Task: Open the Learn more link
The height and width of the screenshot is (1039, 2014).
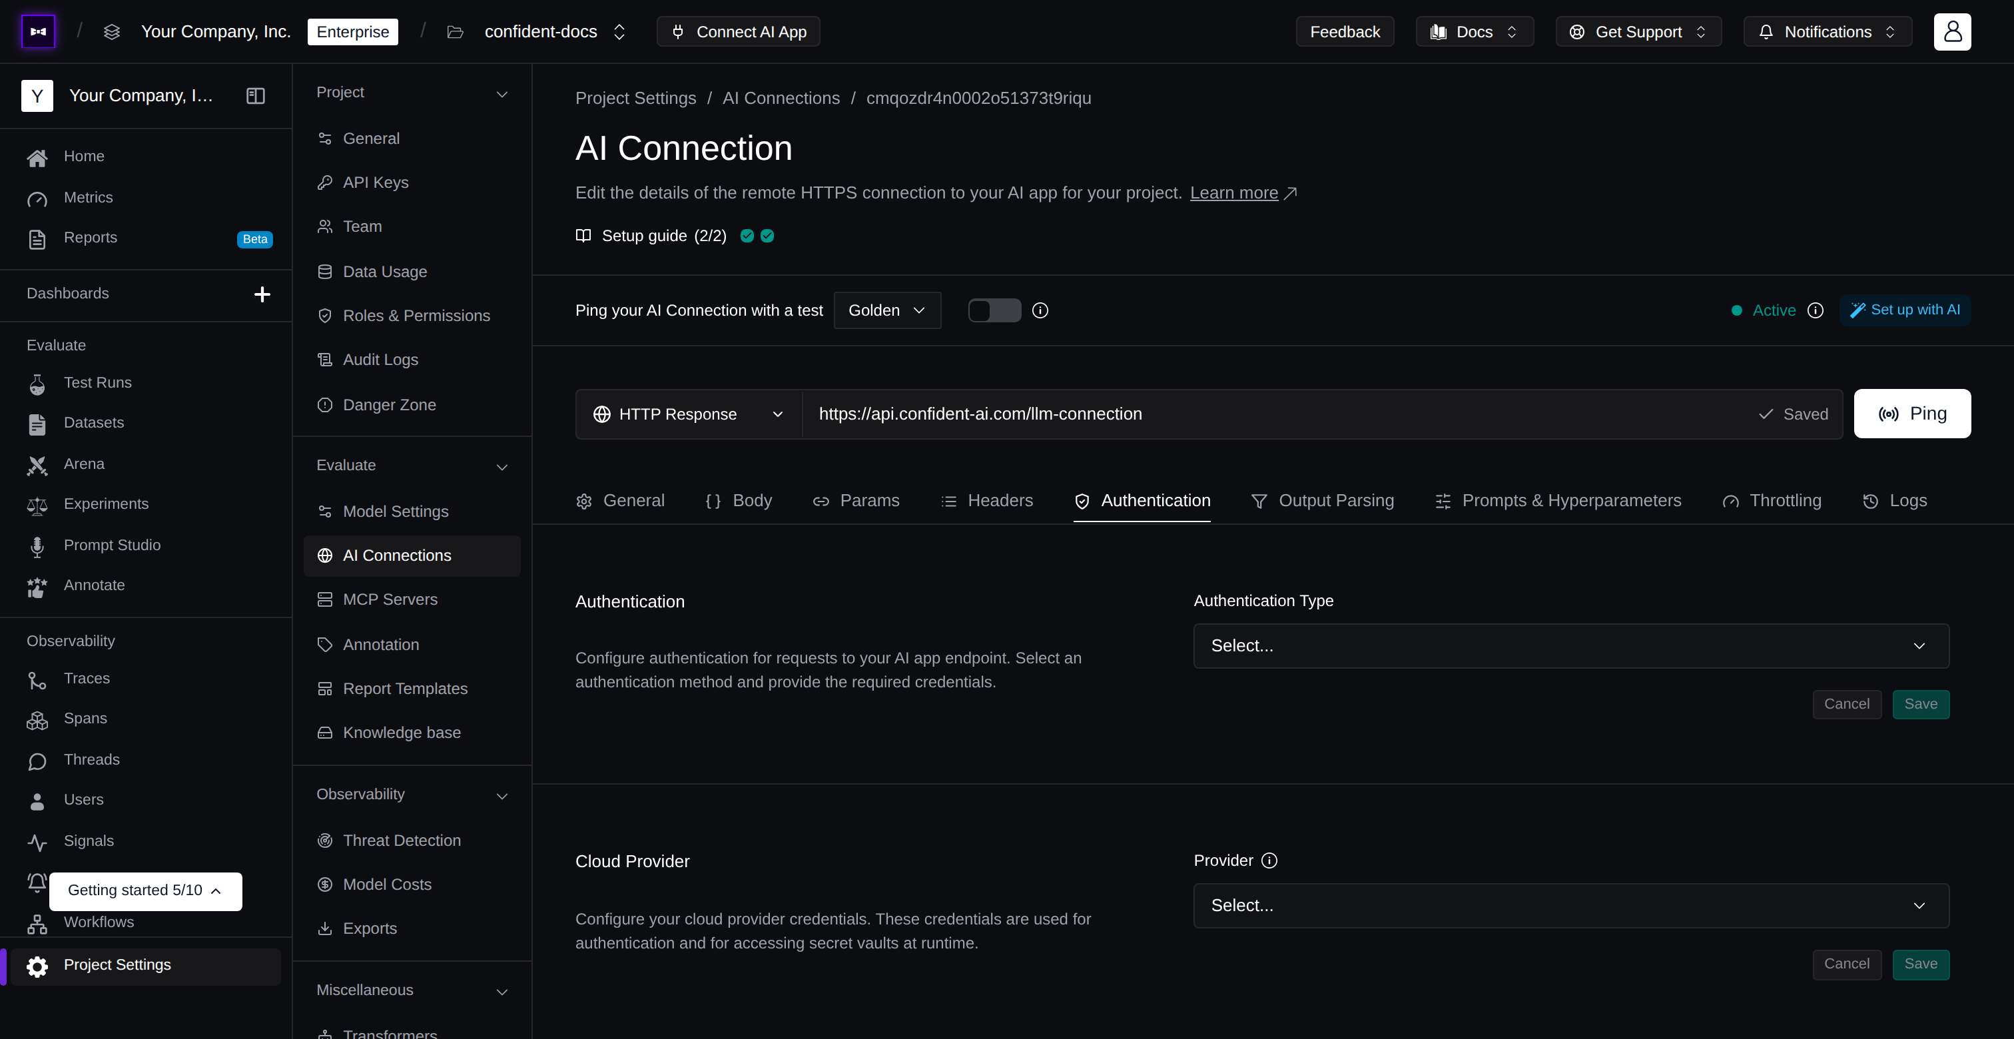Action: pyautogui.click(x=1242, y=193)
